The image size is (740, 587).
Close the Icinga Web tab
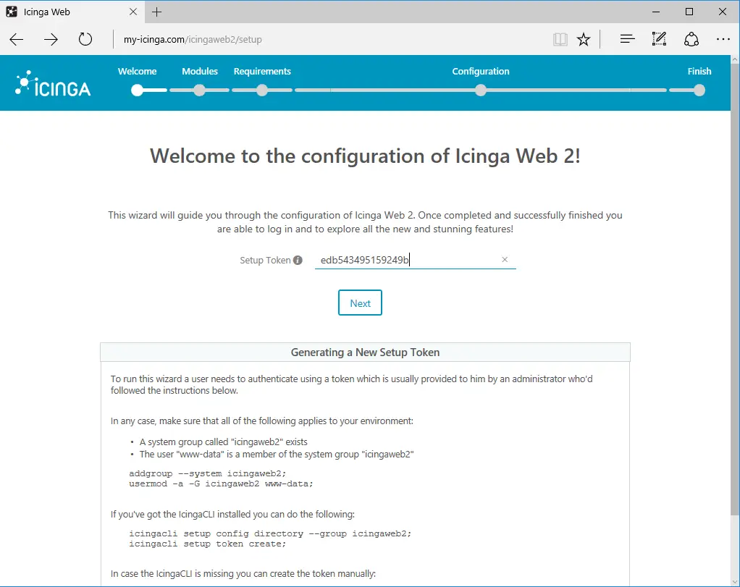[x=133, y=12]
